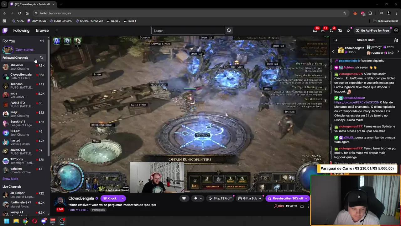Open the browser apps grid icon

tap(4, 21)
